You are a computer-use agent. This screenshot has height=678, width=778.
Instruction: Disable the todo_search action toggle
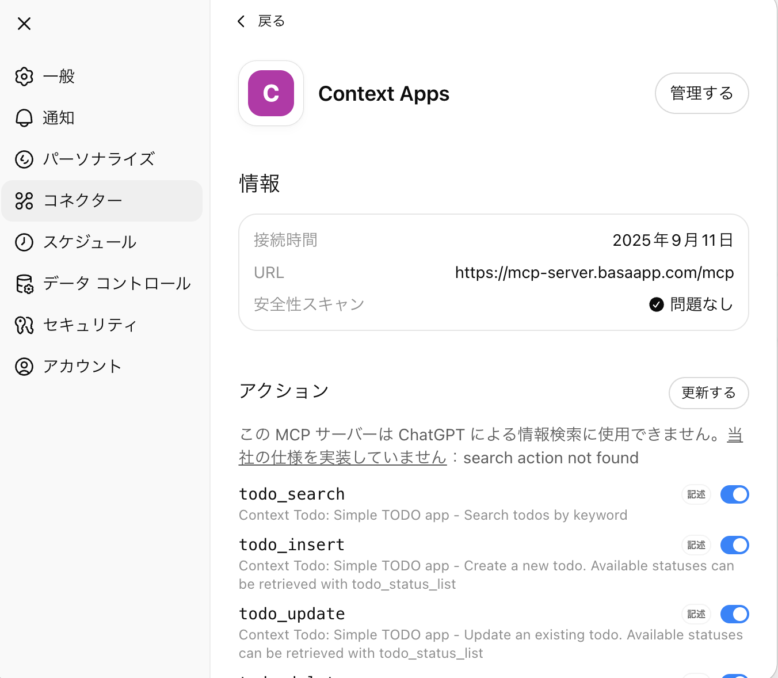tap(734, 494)
